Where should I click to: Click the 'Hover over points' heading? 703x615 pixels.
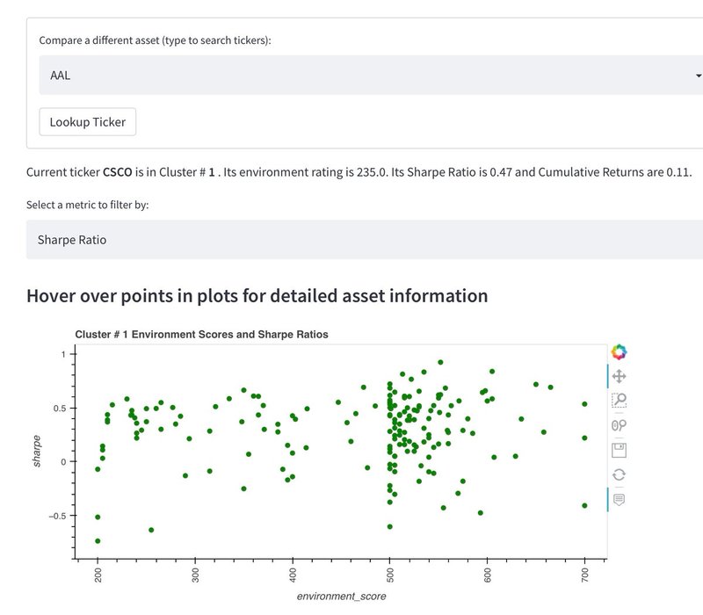click(x=257, y=296)
